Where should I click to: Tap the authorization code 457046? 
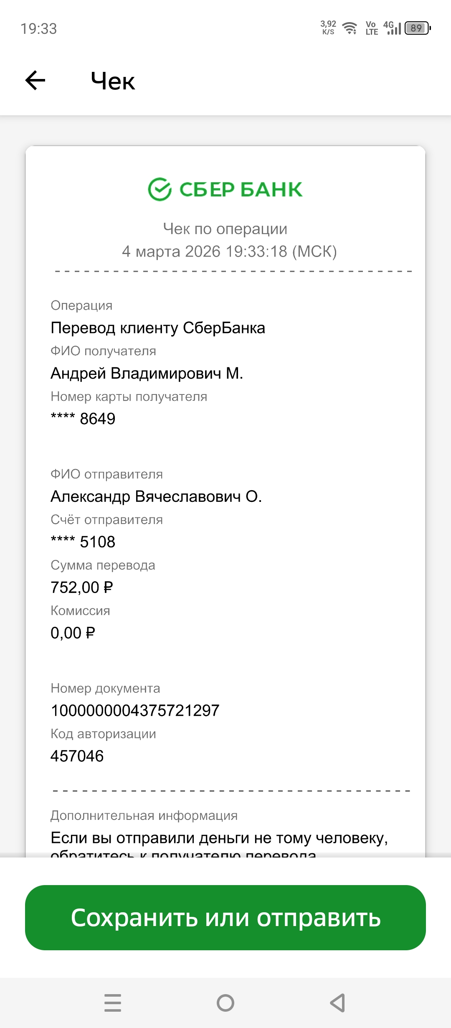[x=77, y=756]
